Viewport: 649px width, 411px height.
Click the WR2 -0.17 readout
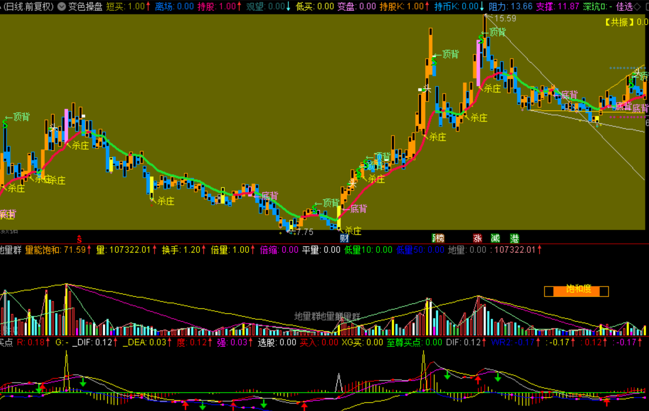(x=512, y=342)
